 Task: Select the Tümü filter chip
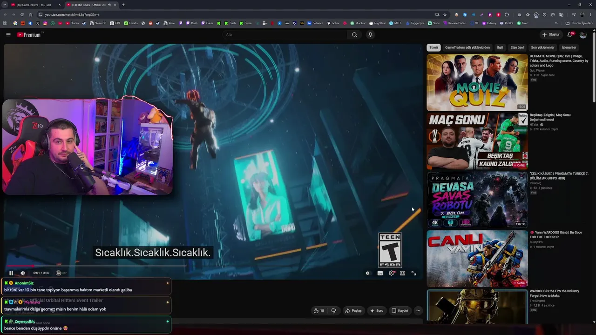coord(433,47)
